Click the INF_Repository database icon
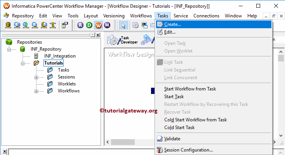This screenshot has height=155, width=285. pyautogui.click(x=23, y=49)
